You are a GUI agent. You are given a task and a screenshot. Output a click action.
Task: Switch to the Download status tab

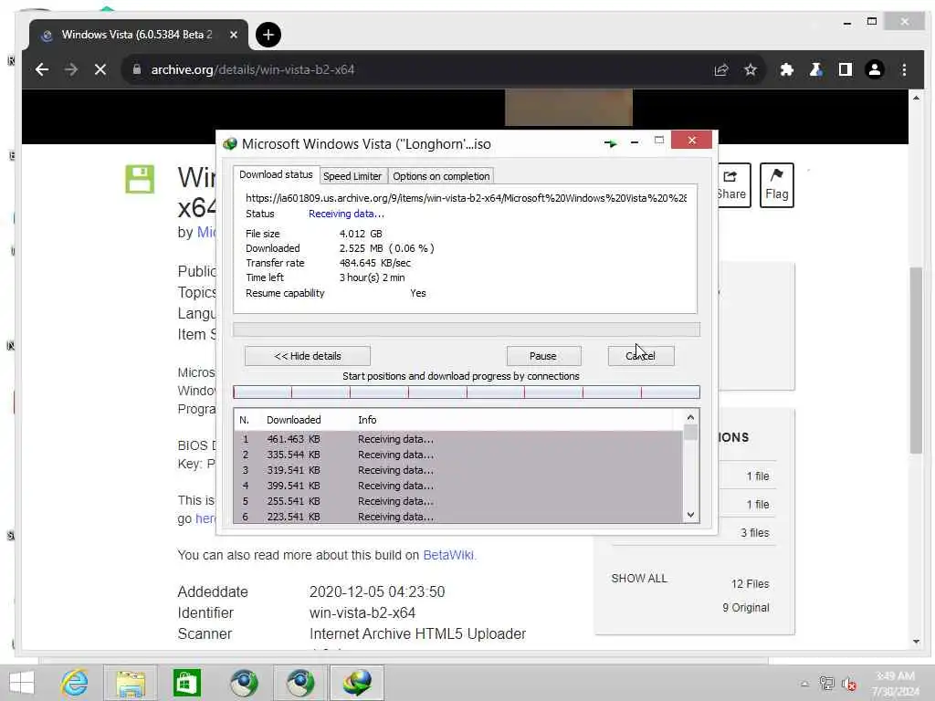[276, 174]
